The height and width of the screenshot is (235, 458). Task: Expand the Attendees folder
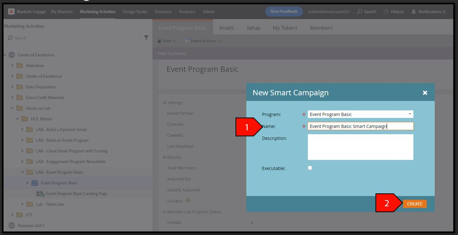pyautogui.click(x=12, y=66)
